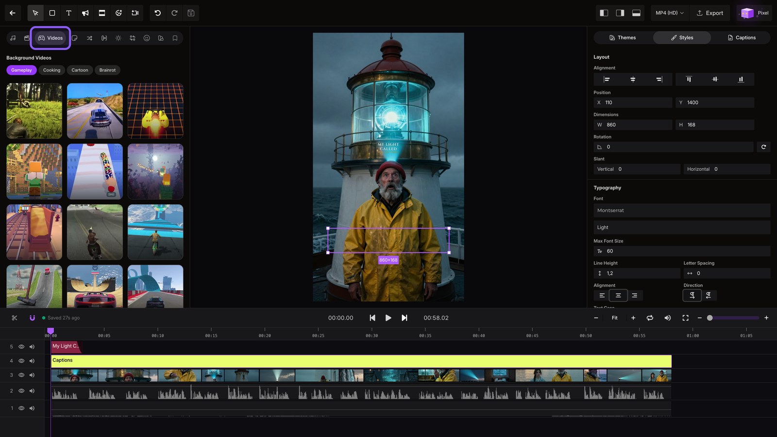Play the video preview
The height and width of the screenshot is (437, 777).
click(388, 318)
